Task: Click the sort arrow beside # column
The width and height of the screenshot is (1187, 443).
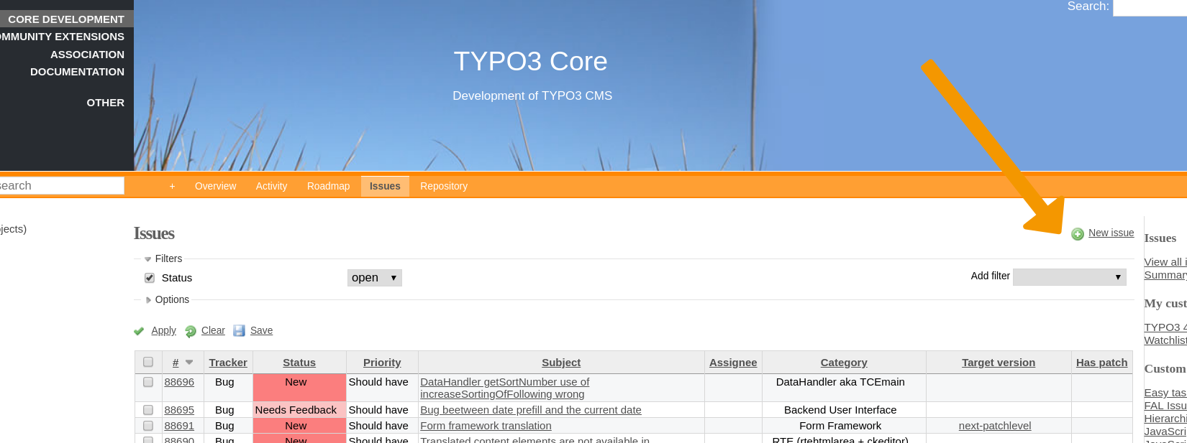Action: point(189,363)
